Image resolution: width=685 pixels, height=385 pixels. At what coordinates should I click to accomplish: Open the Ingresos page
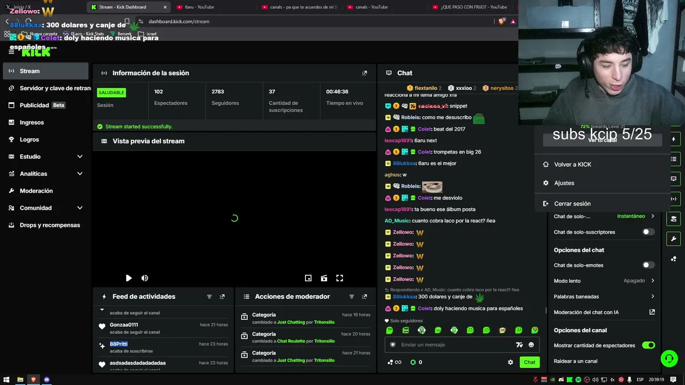click(x=45, y=122)
